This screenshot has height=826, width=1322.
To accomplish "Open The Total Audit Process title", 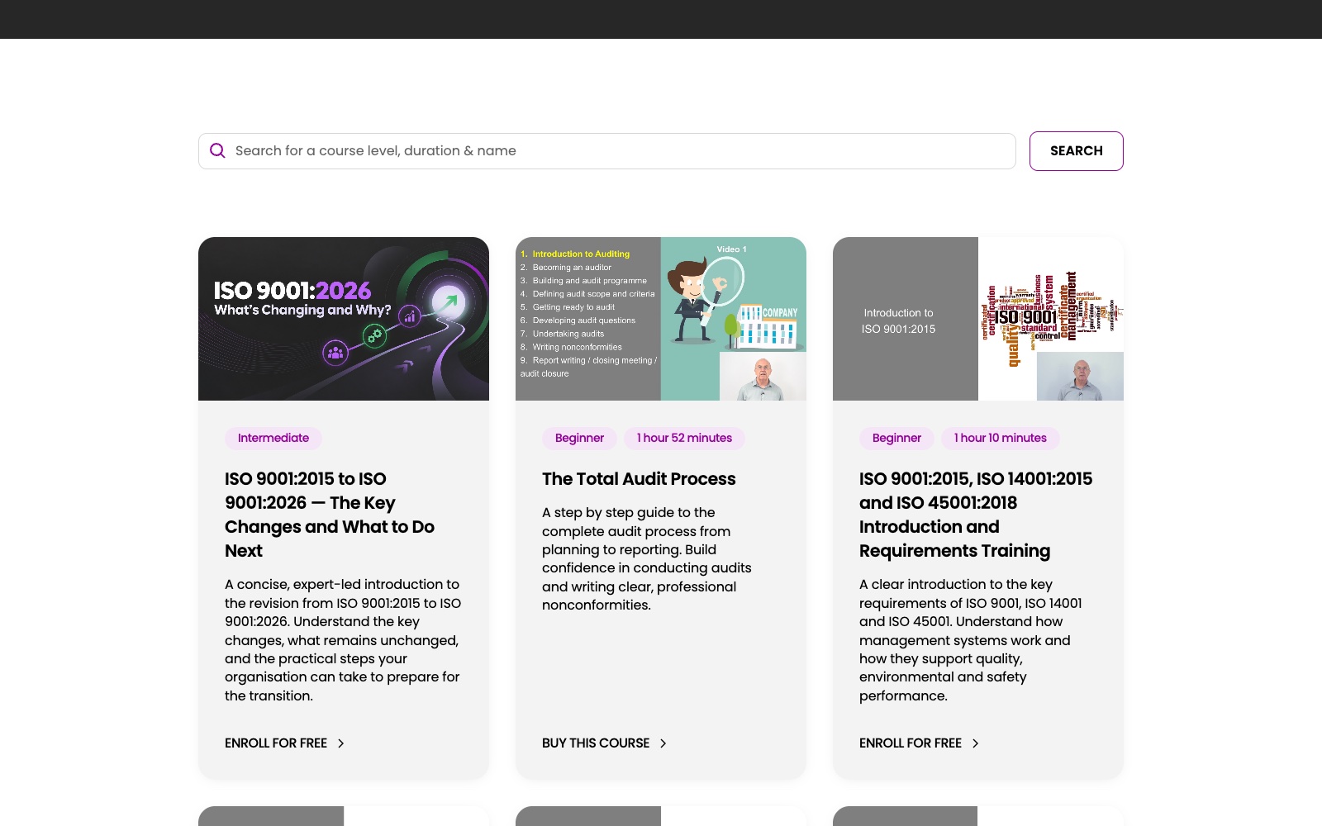I will pyautogui.click(x=639, y=479).
